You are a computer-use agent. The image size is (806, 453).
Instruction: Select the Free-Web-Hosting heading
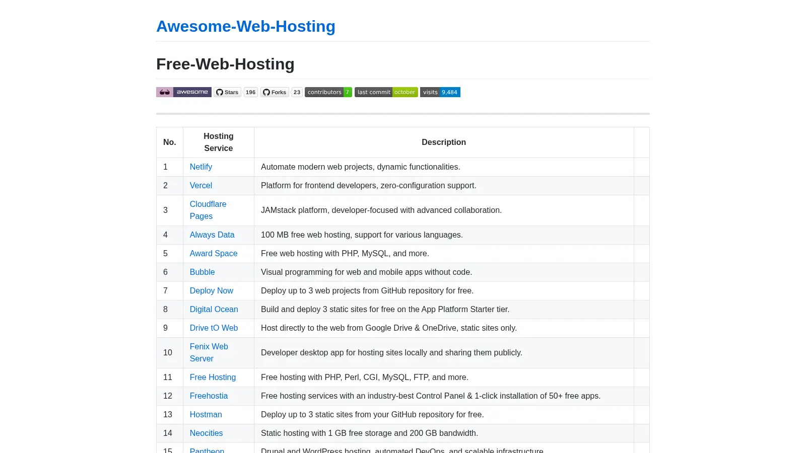coord(225,64)
